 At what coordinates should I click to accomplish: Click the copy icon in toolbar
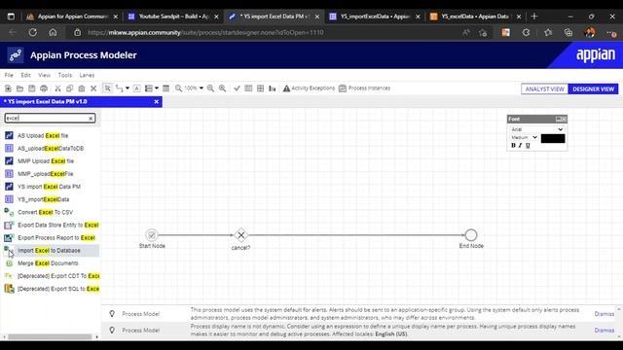(69, 88)
